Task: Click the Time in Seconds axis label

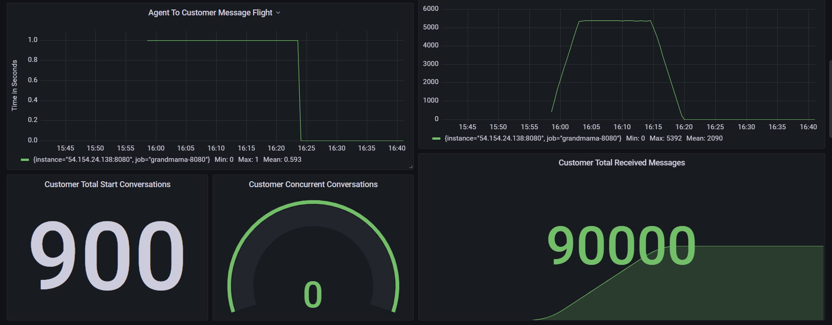Action: (14, 85)
